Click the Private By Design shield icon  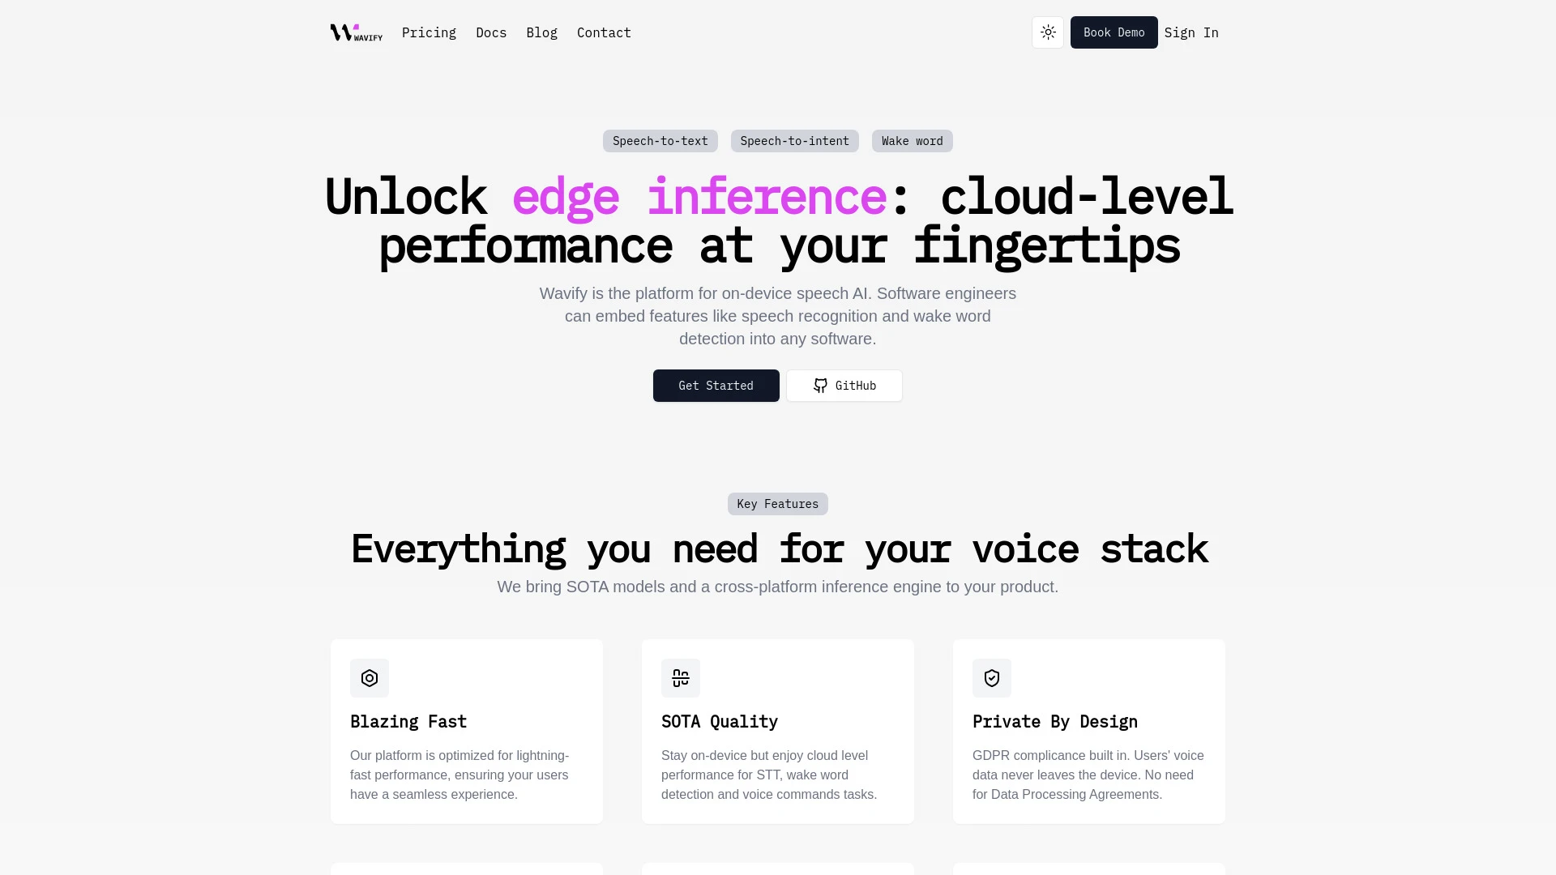click(x=992, y=677)
